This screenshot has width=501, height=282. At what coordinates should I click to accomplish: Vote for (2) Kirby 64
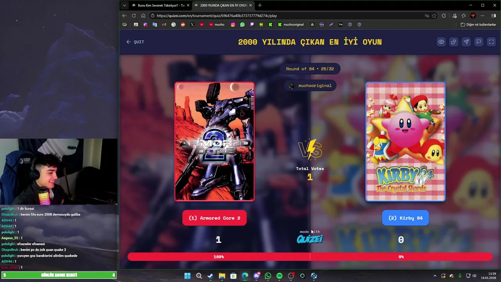(405, 218)
